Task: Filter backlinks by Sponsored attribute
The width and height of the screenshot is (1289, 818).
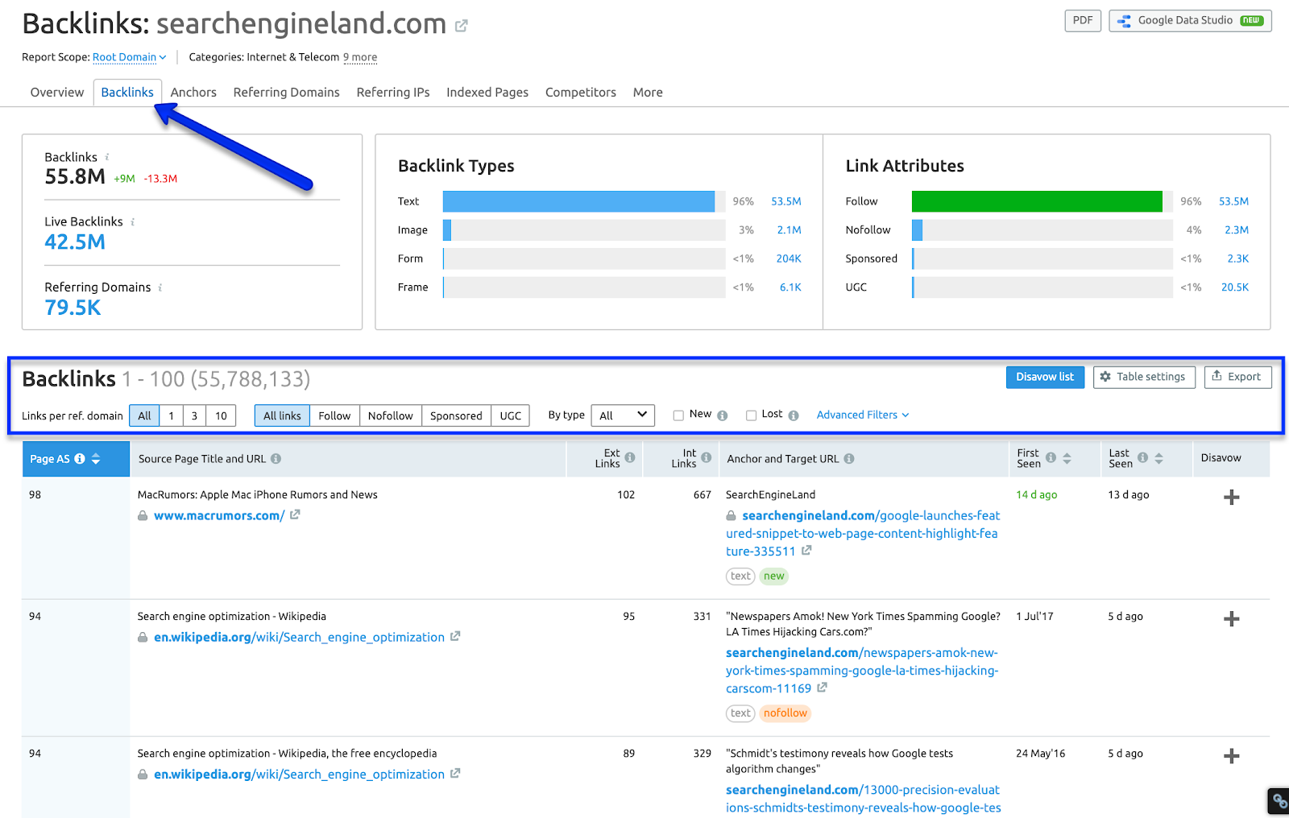Action: pos(456,415)
